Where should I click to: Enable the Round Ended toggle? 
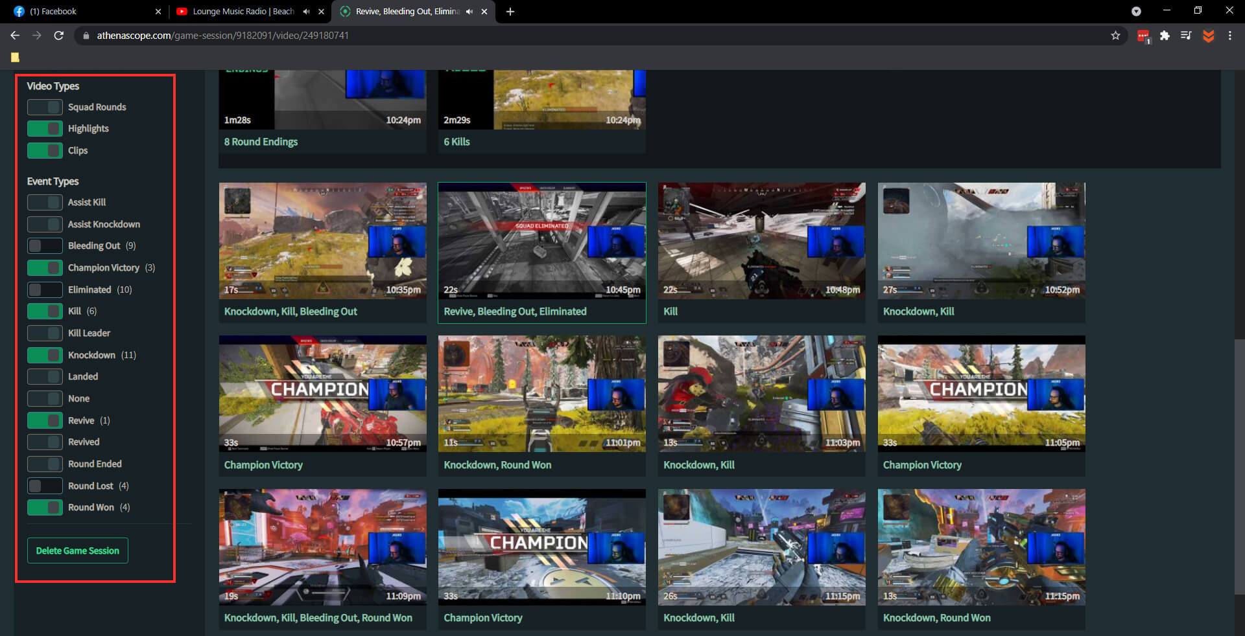[x=45, y=464]
